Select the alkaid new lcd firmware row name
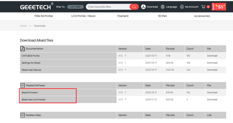Image resolution: width=233 pixels, height=123 pixels. (33, 99)
